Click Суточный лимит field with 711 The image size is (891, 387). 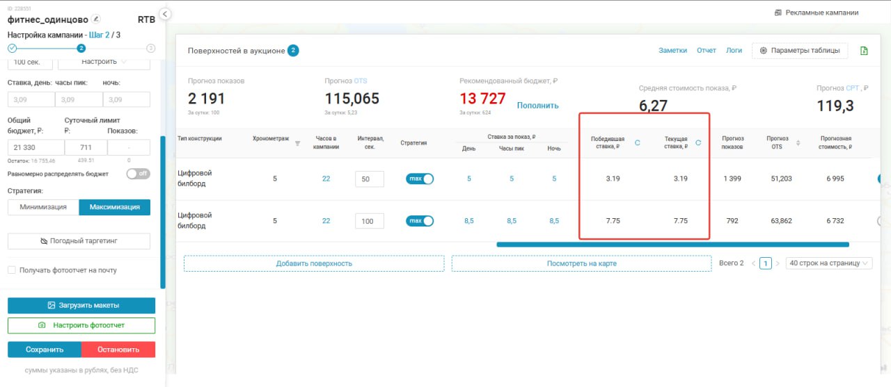click(x=86, y=147)
